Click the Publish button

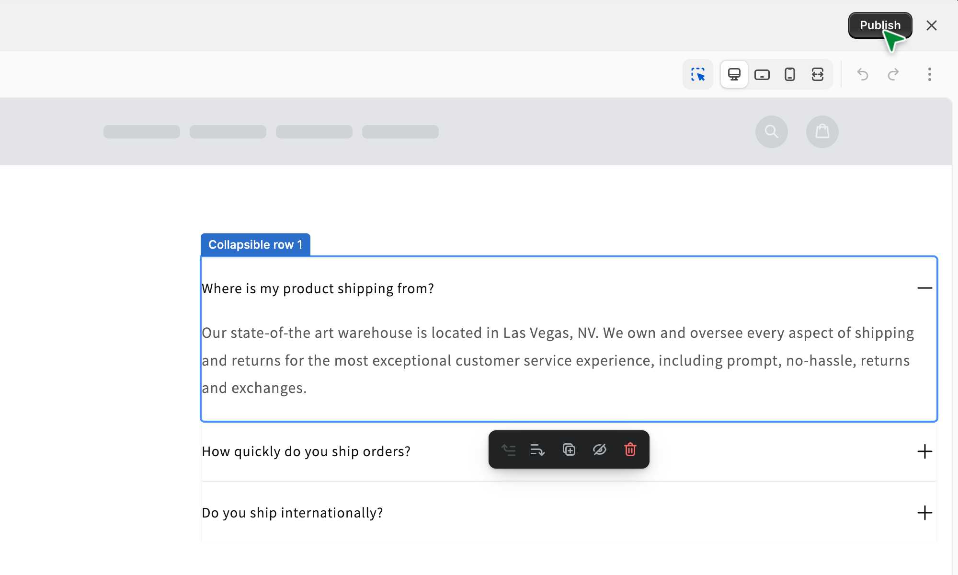click(x=879, y=25)
